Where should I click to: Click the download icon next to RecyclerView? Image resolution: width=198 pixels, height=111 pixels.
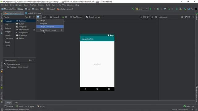[x=34, y=30]
